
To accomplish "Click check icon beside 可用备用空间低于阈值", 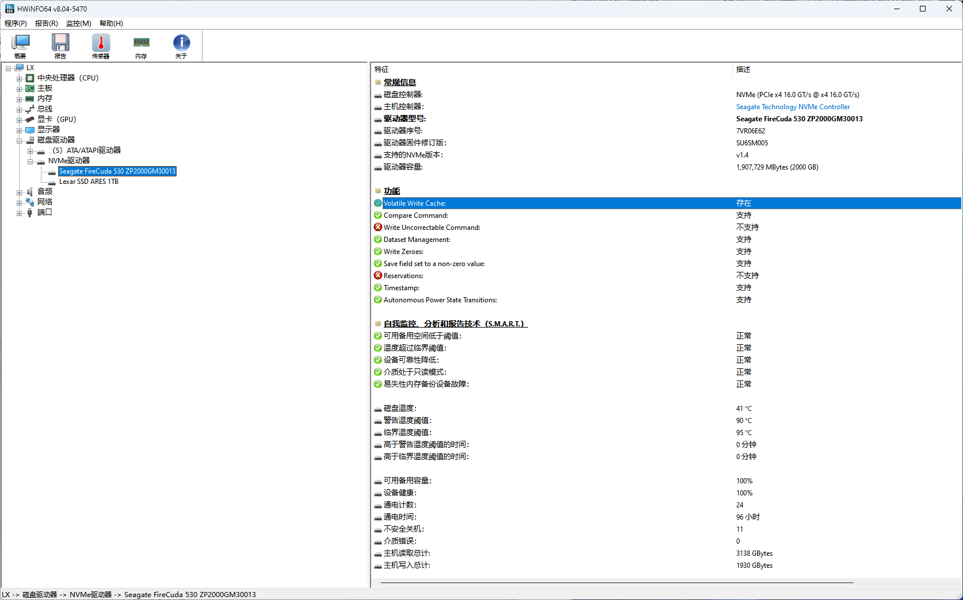I will point(378,336).
